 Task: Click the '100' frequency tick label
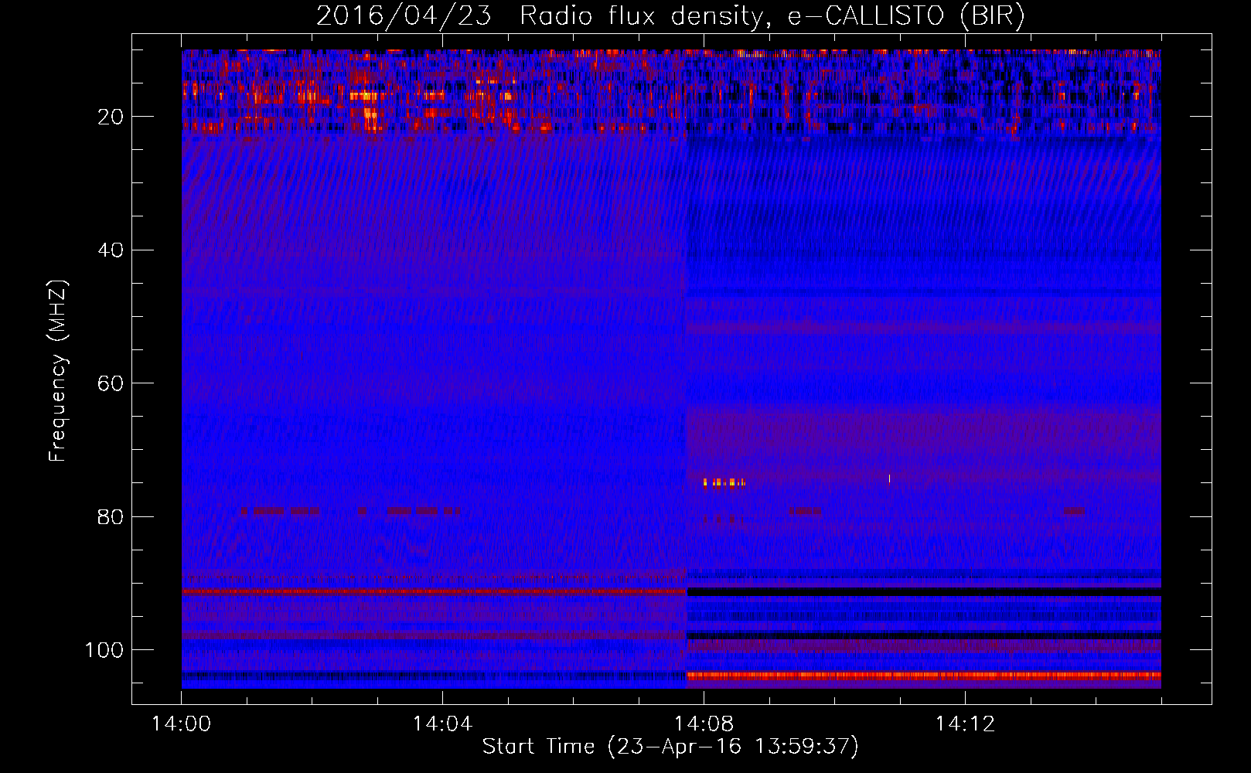(104, 650)
